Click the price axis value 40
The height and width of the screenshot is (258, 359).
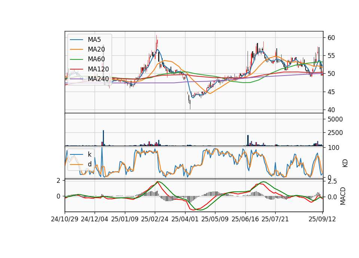pyautogui.click(x=331, y=110)
